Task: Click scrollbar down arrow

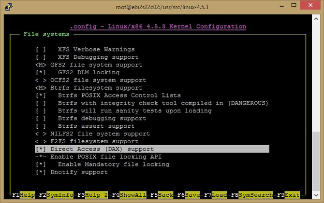Action: click(x=316, y=195)
